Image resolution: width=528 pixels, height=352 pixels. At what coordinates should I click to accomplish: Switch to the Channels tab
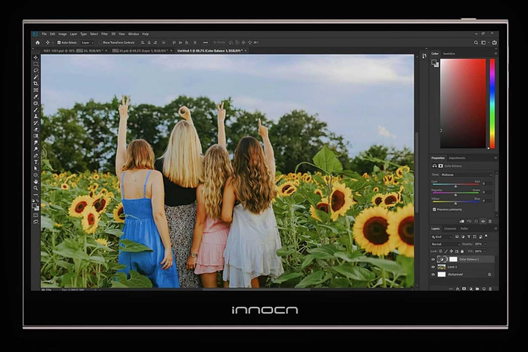click(x=450, y=228)
